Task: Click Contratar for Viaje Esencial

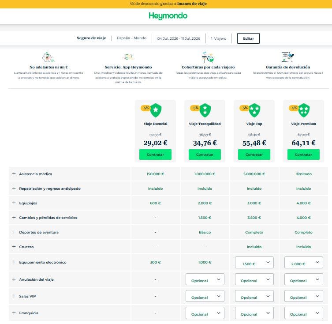Action: (x=155, y=154)
